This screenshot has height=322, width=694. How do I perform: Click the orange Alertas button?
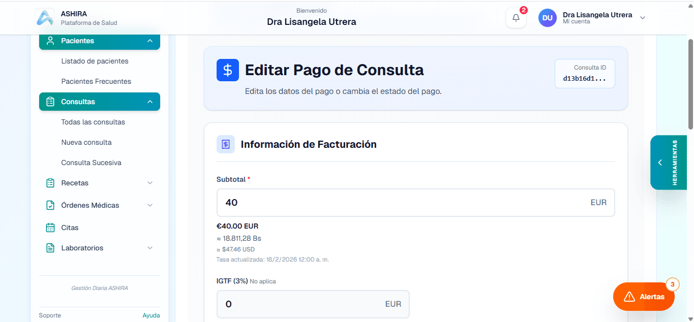pos(644,297)
